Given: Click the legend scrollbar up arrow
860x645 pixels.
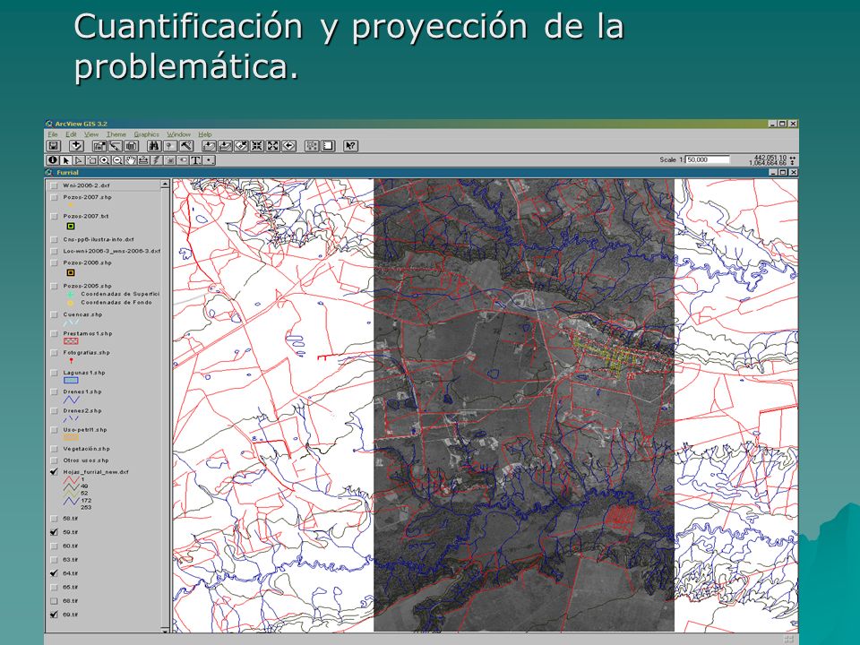Looking at the screenshot, I should coord(165,185).
